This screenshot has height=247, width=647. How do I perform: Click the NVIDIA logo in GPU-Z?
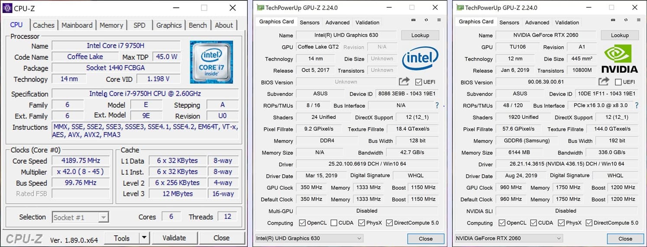620,58
